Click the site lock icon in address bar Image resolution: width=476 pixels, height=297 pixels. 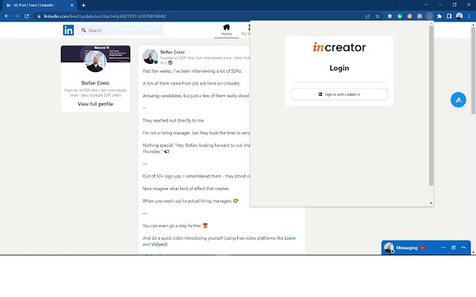39,16
